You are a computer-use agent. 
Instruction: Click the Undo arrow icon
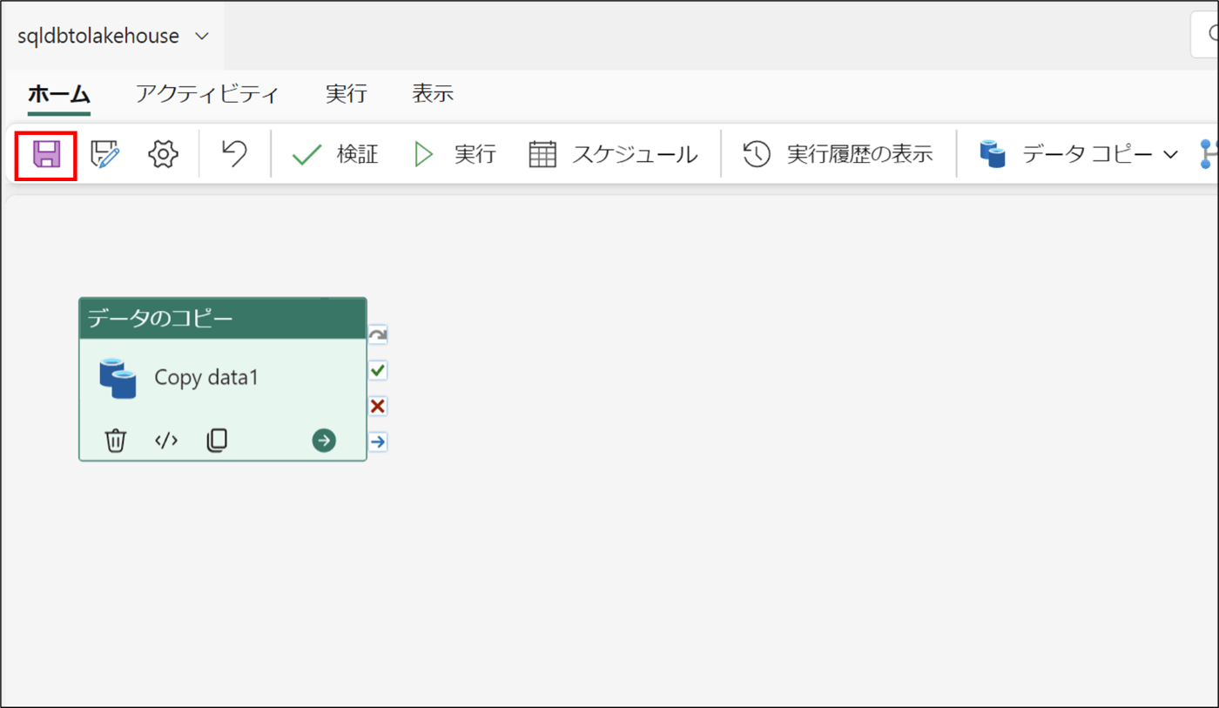point(233,154)
